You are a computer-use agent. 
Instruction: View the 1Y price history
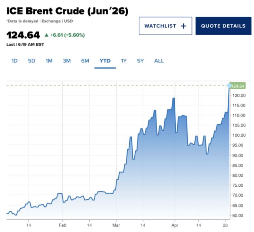[x=123, y=61]
